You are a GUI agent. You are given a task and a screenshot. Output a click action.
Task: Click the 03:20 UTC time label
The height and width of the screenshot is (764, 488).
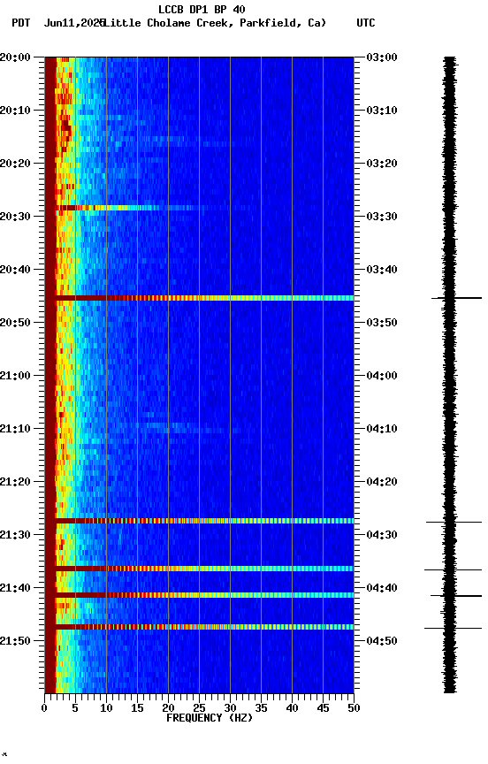(x=382, y=164)
